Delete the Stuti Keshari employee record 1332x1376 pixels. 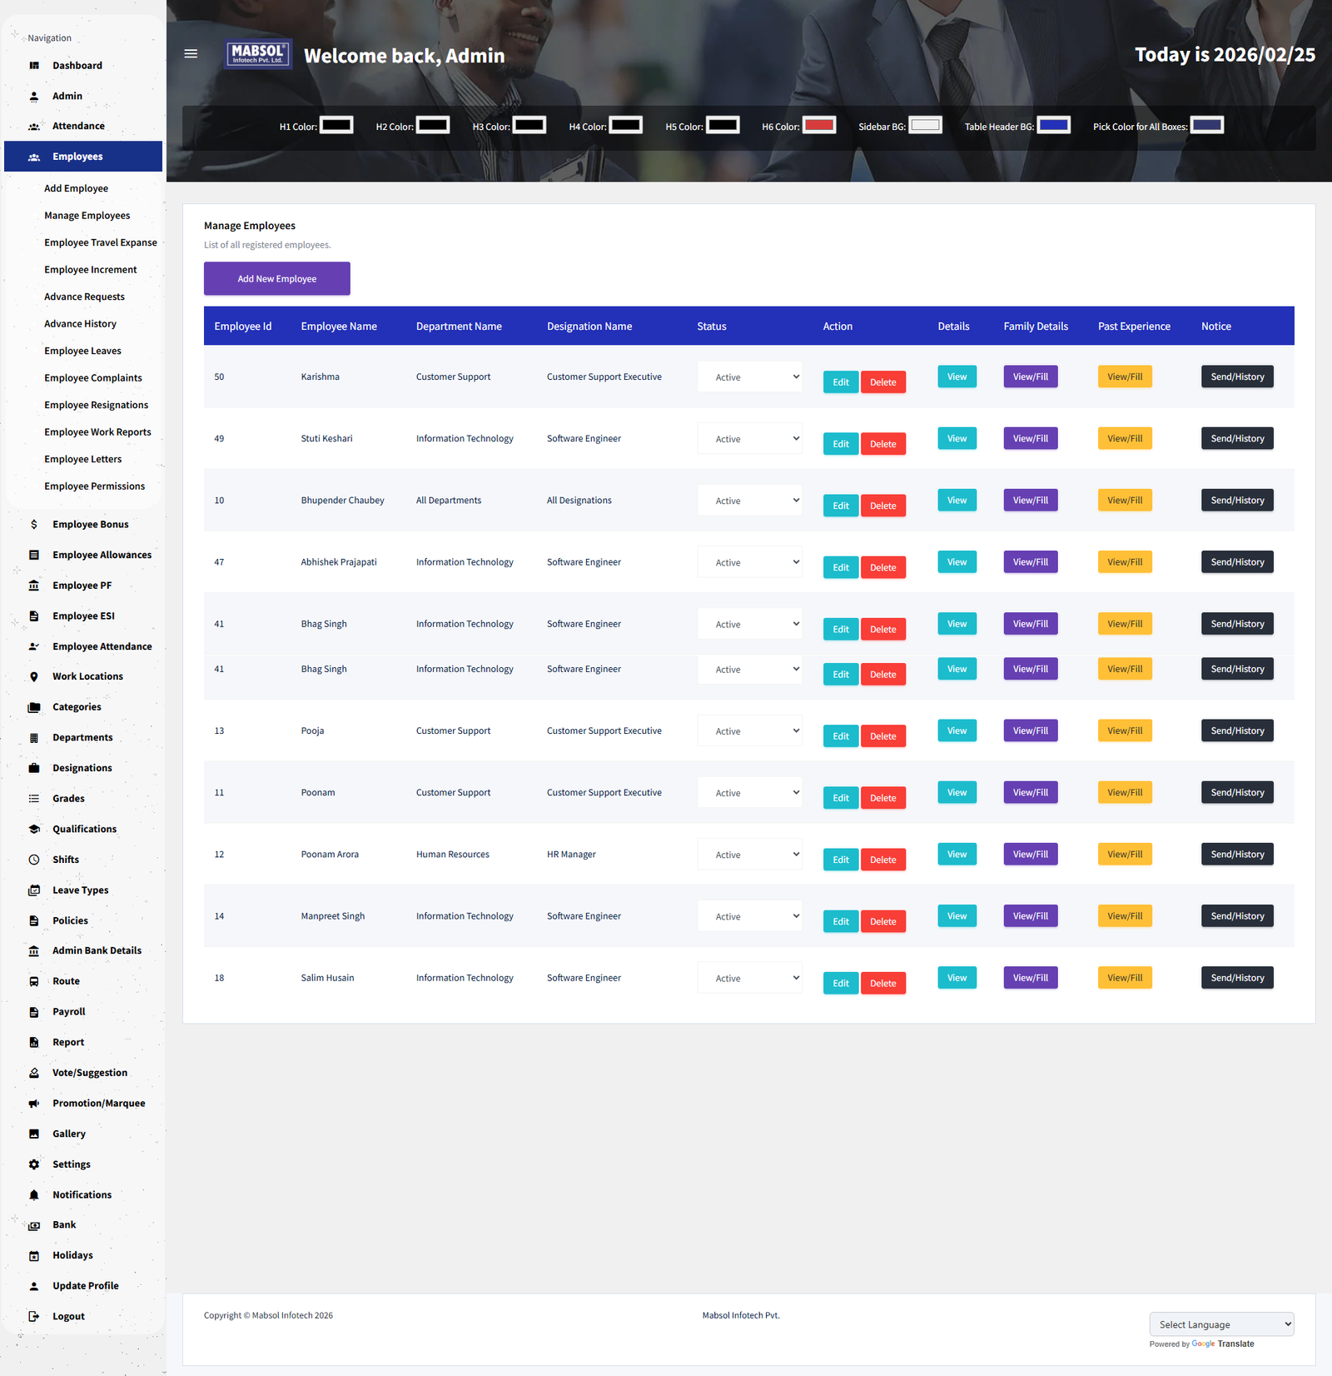[882, 444]
